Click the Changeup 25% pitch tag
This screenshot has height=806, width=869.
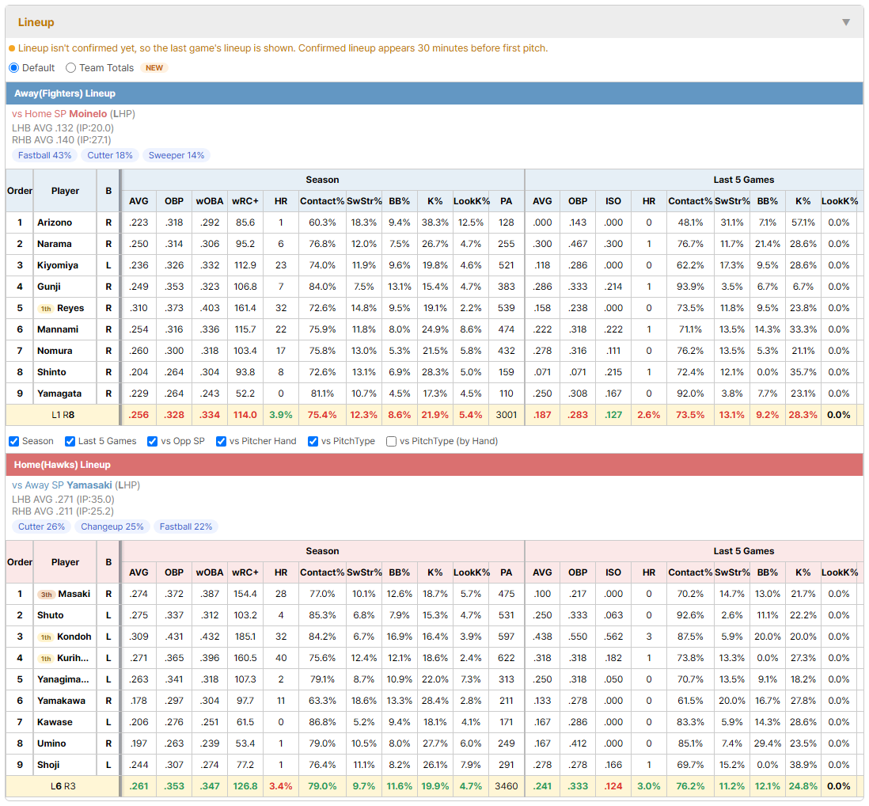point(112,527)
